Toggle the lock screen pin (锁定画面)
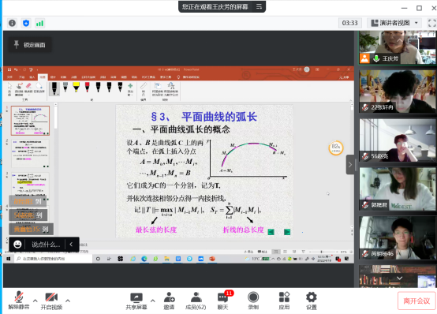The height and width of the screenshot is (314, 437). [30, 45]
